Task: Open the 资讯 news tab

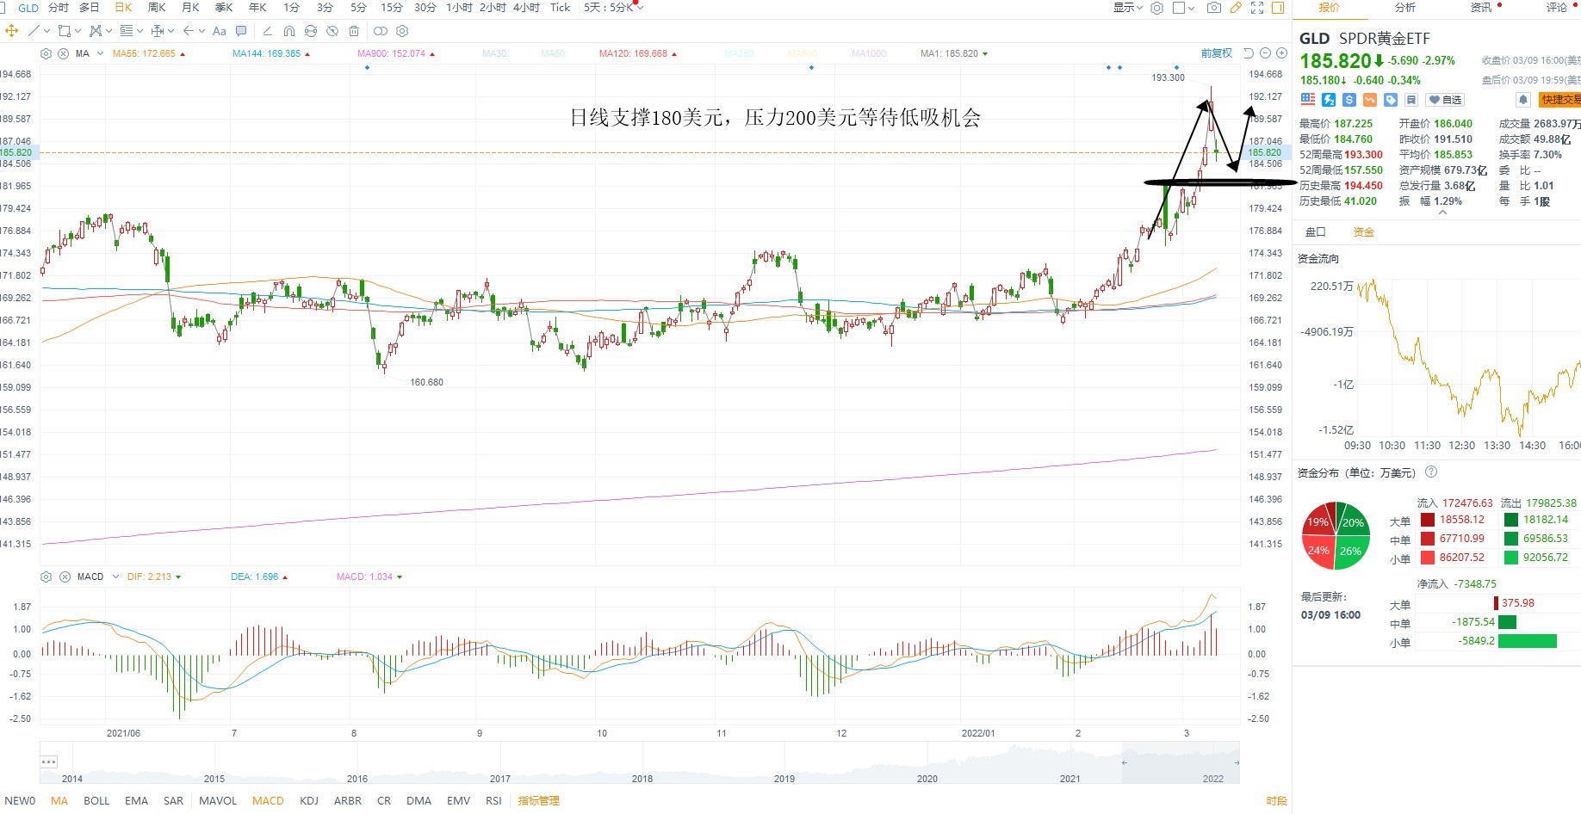Action: tap(1481, 8)
